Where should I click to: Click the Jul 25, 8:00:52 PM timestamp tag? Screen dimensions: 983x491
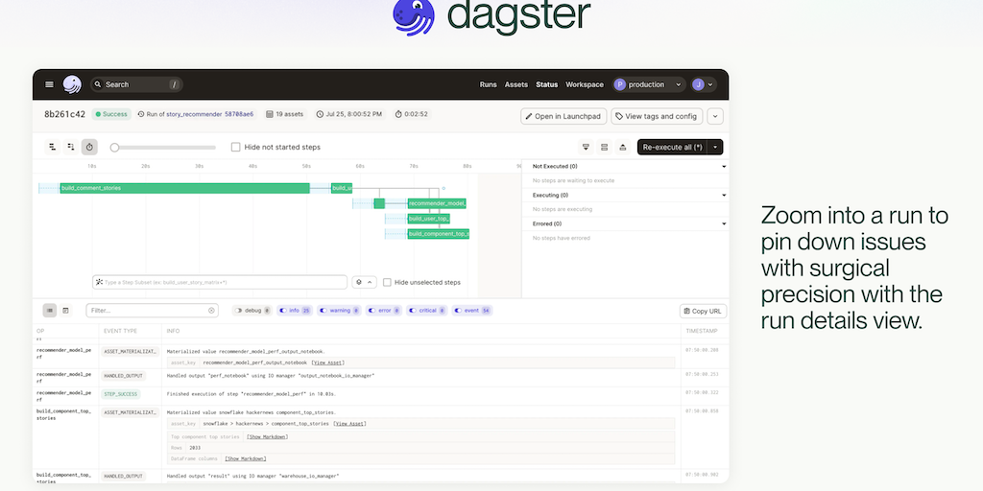tap(349, 115)
